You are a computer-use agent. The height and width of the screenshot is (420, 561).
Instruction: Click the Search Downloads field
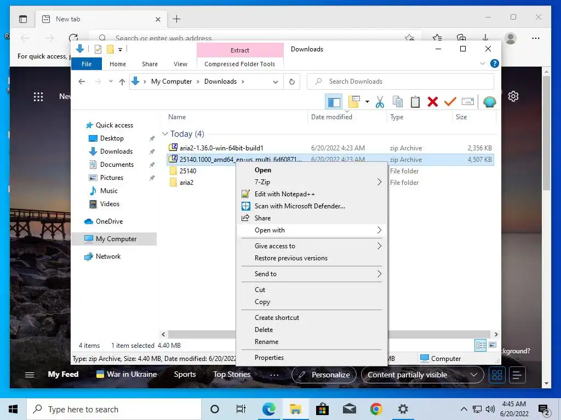(400, 81)
